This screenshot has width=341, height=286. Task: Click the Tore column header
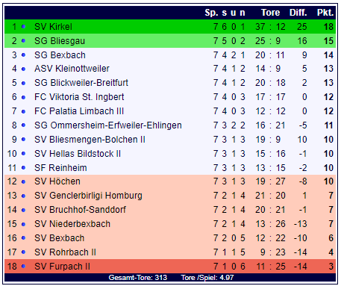tap(270, 13)
